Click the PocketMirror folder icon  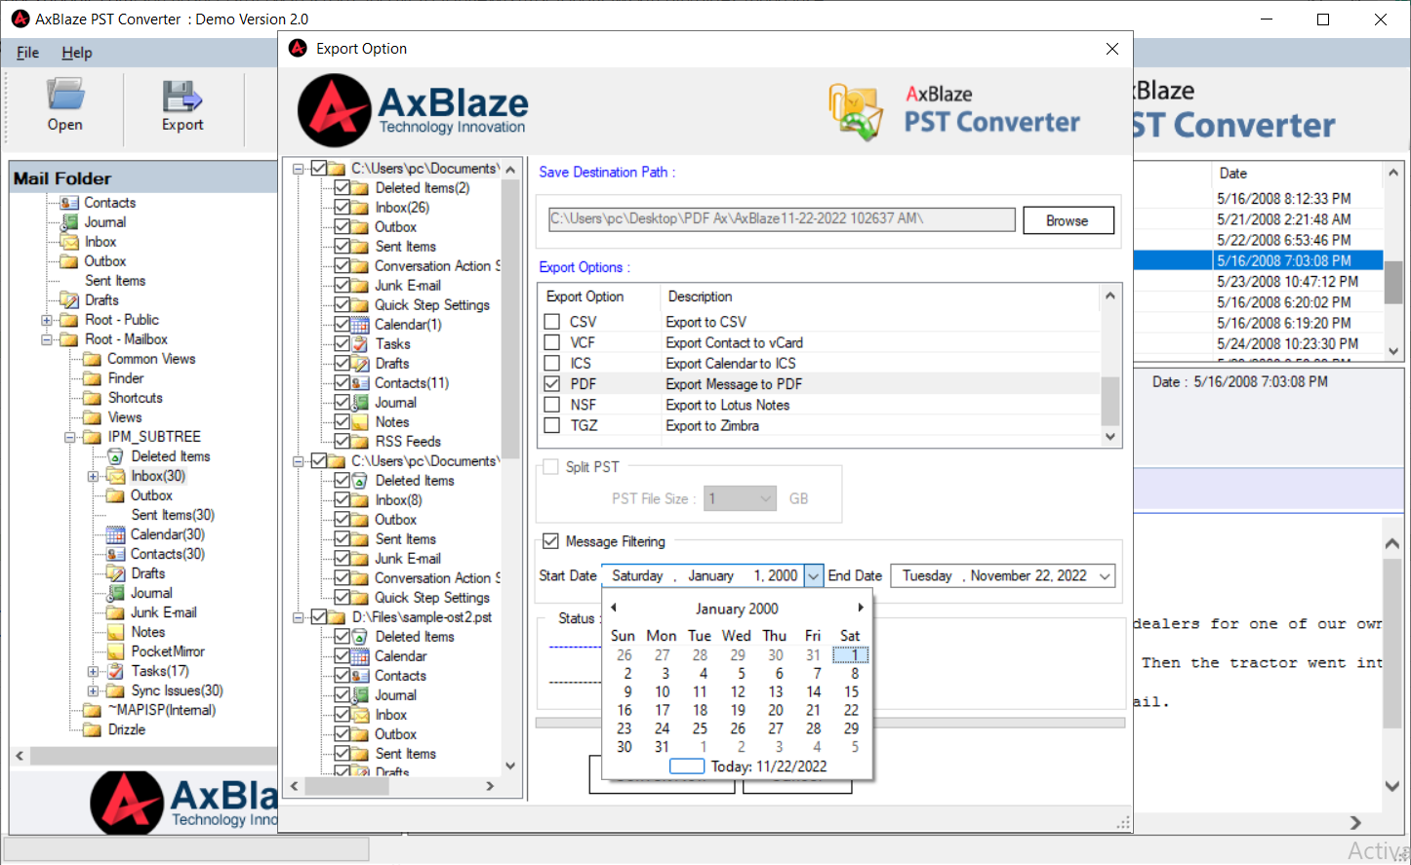pos(115,651)
